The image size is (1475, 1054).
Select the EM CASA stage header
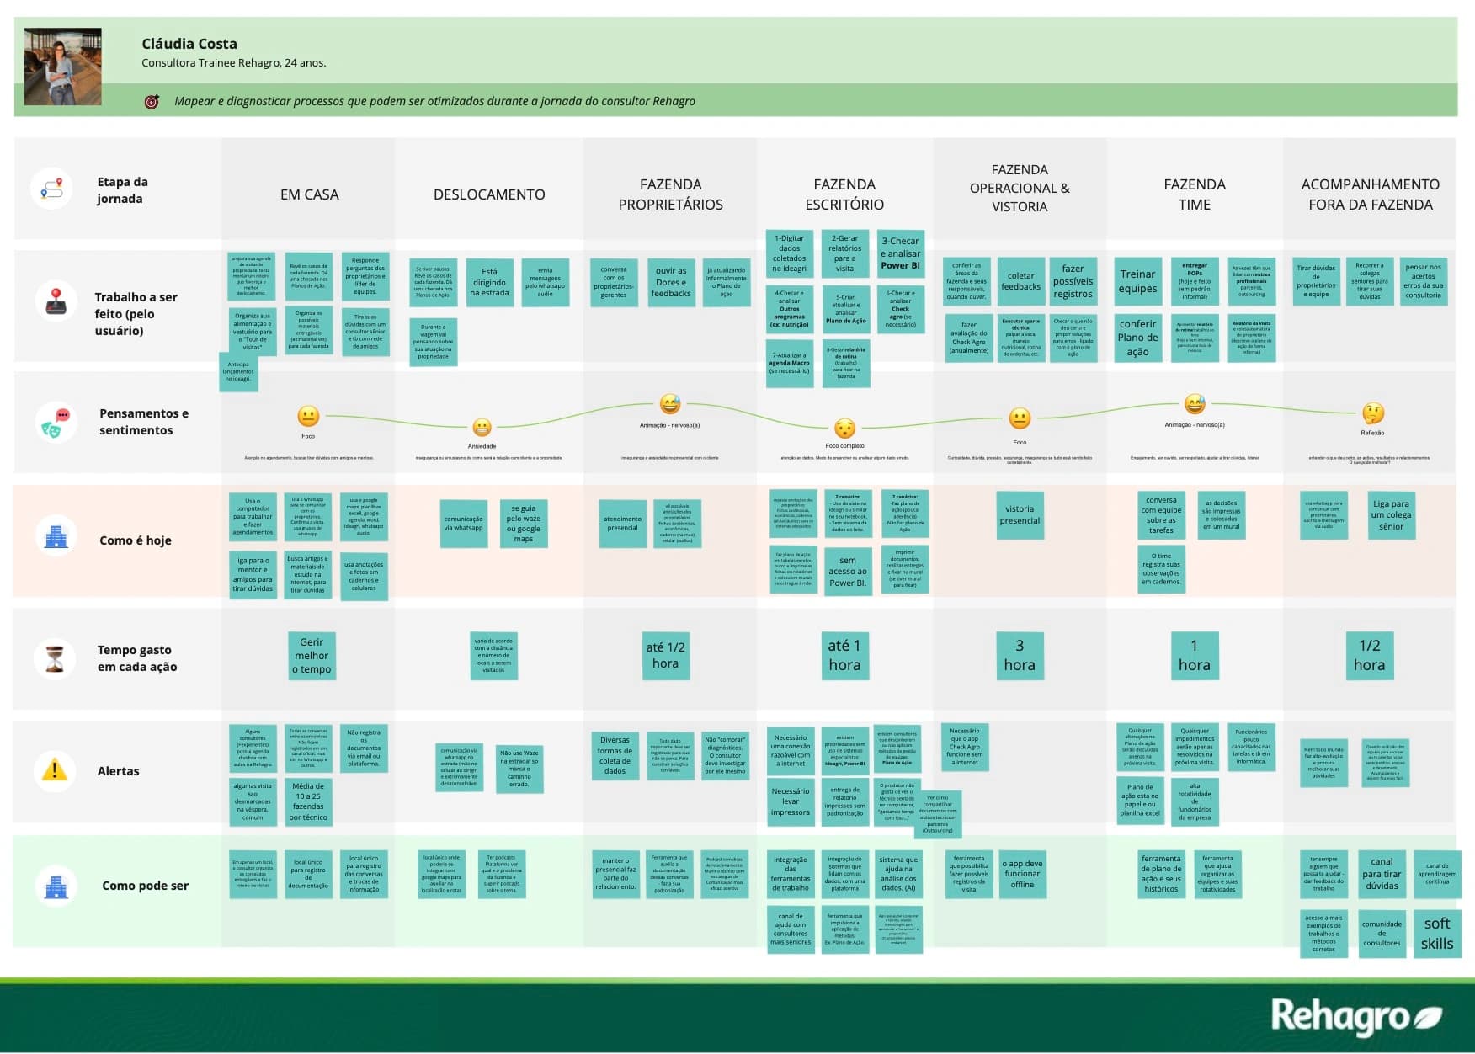[x=310, y=194]
